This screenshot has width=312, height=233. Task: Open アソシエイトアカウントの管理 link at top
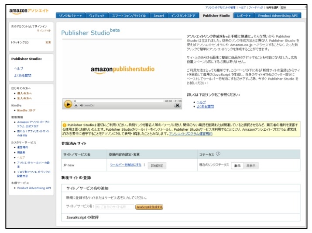[x=220, y=7]
